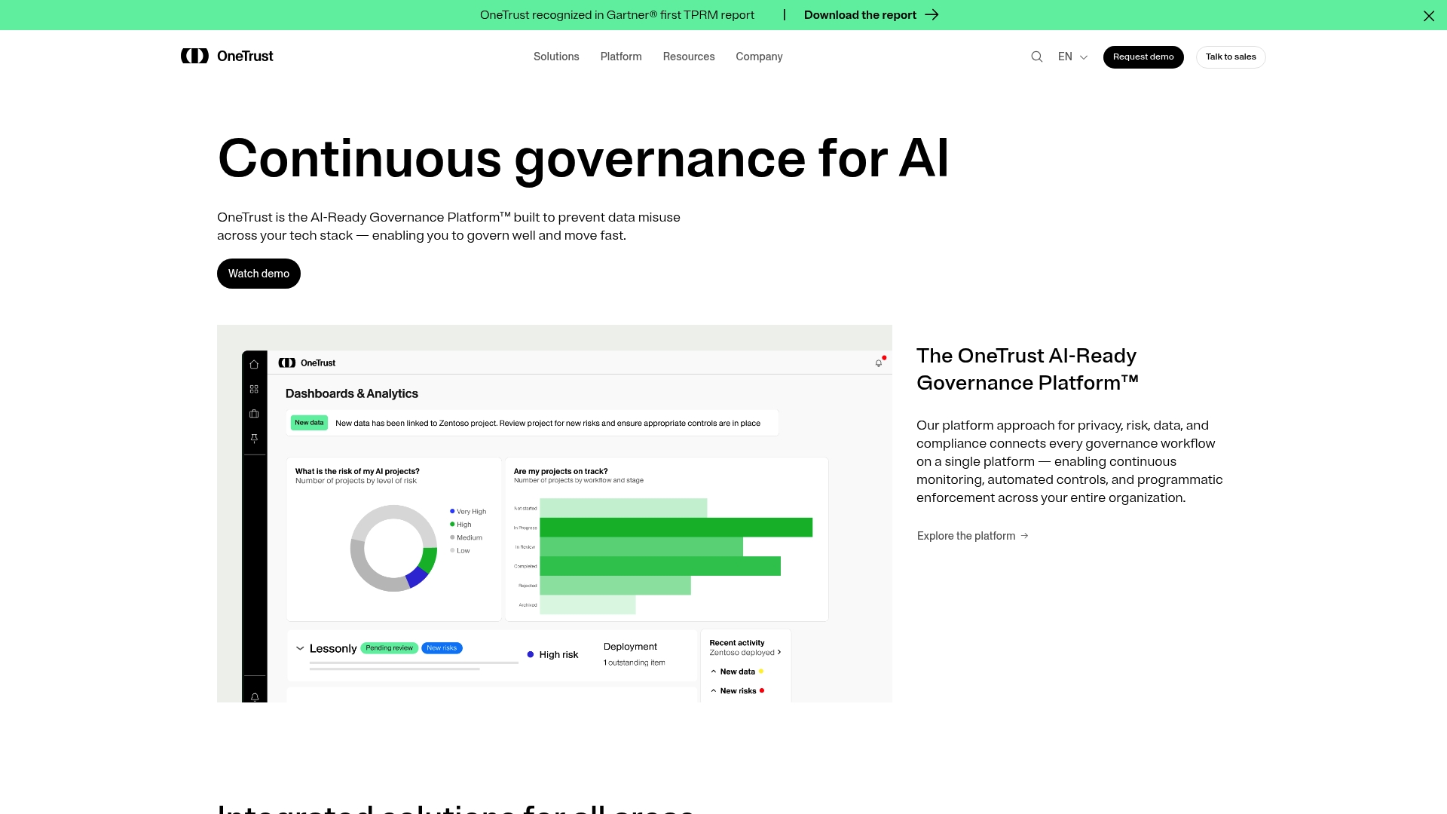
Task: Dismiss the Gartner banner with the X
Action: [1429, 16]
